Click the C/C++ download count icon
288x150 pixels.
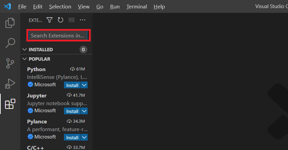[69, 147]
